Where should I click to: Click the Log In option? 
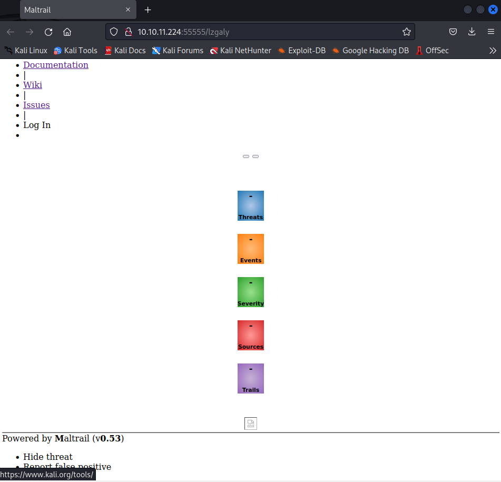pos(36,125)
